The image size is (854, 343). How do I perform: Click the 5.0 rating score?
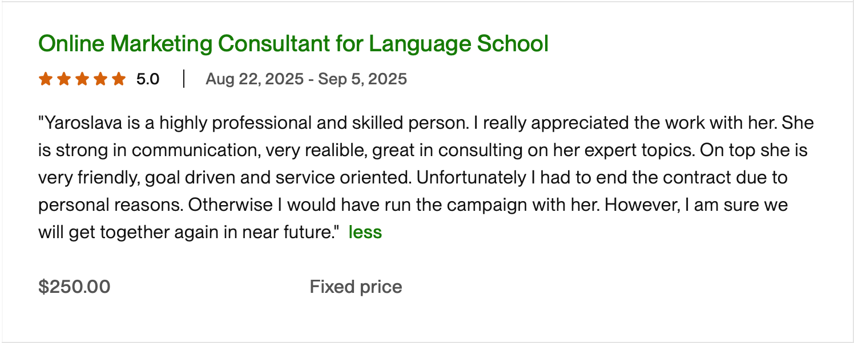[148, 79]
